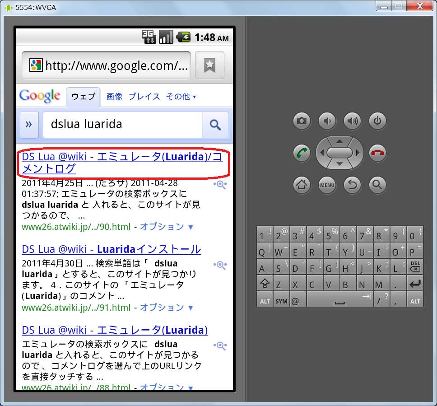Click the Z key
Image resolution: width=437 pixels, height=406 pixels.
[281, 283]
